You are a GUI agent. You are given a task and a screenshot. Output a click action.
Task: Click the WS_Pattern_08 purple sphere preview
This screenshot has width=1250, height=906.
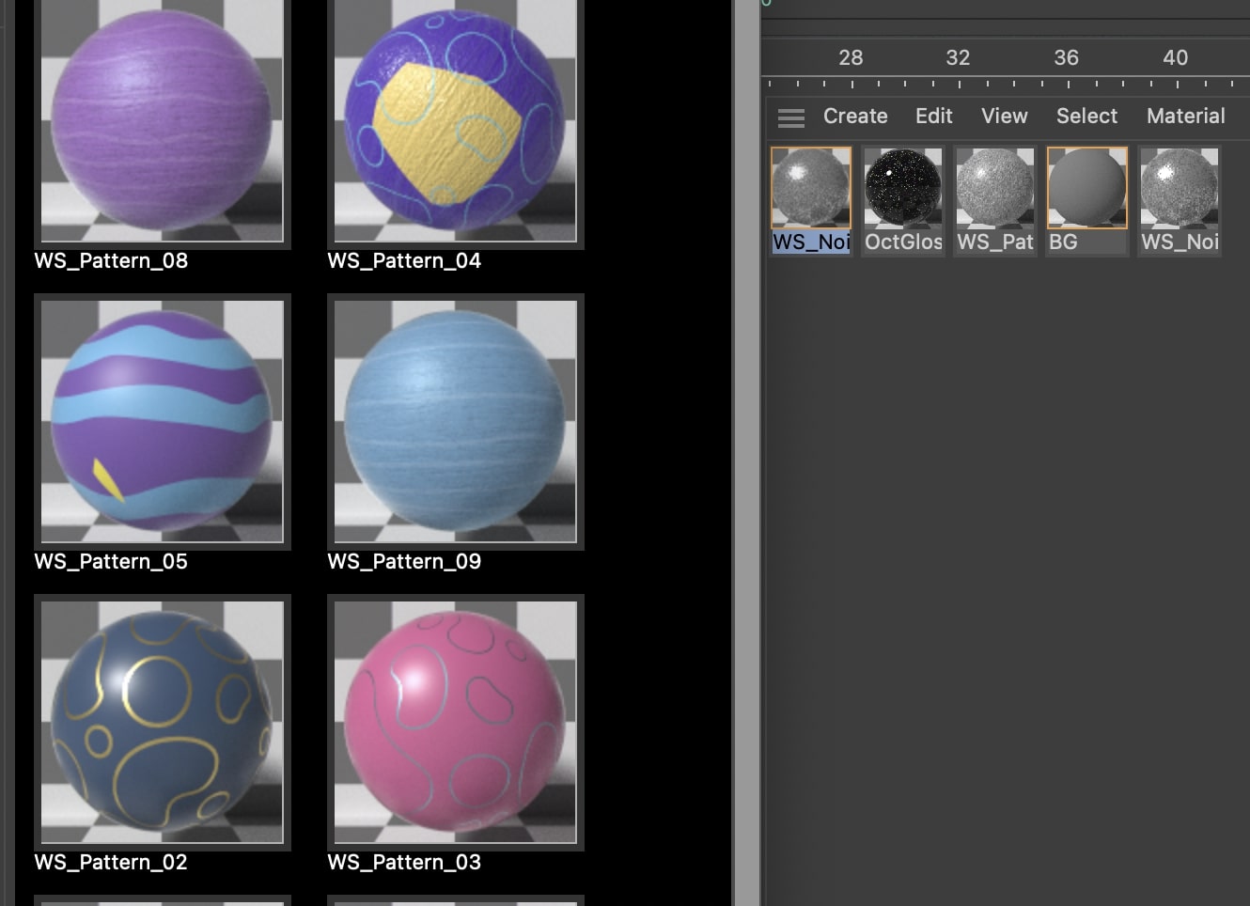[x=163, y=120]
